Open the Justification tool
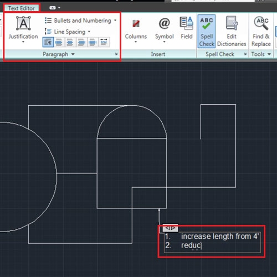This screenshot has width=277, height=277. pos(23,29)
